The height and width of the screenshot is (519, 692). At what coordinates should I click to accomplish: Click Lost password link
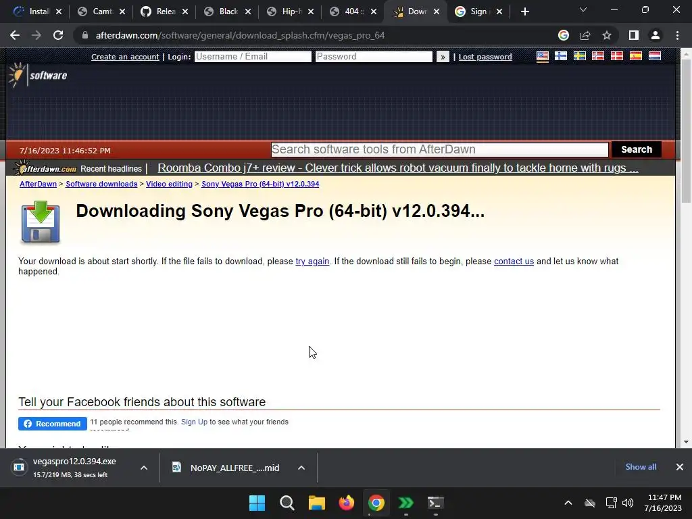click(485, 57)
